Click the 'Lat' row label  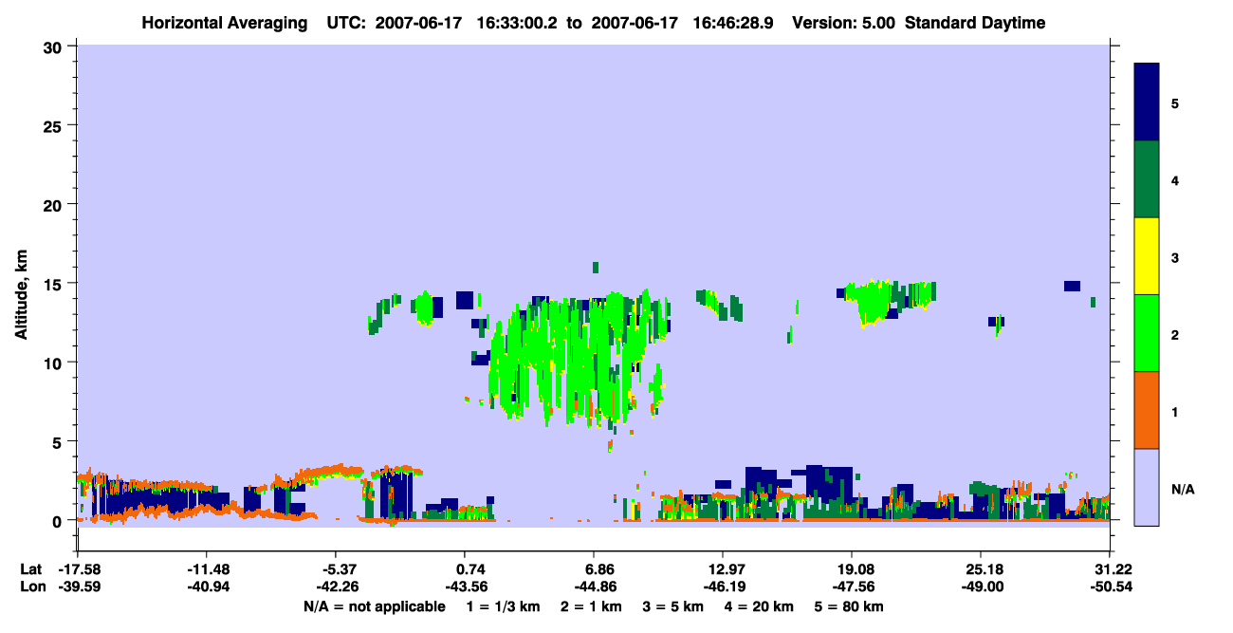pyautogui.click(x=29, y=569)
